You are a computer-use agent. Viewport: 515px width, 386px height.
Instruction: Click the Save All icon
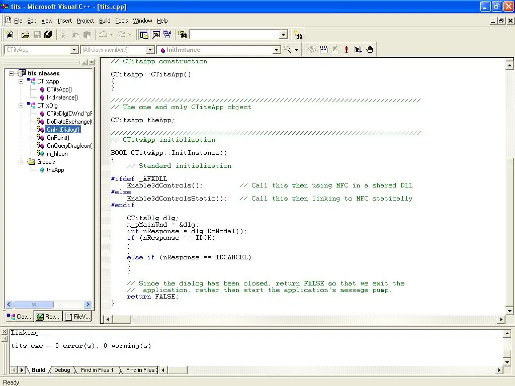coord(48,35)
